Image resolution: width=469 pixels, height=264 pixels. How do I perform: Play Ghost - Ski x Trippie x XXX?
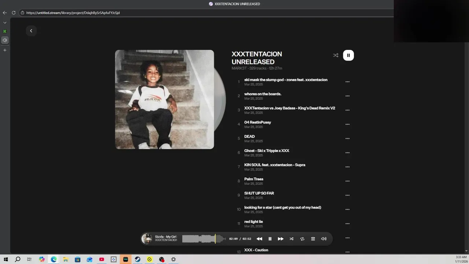tap(267, 151)
